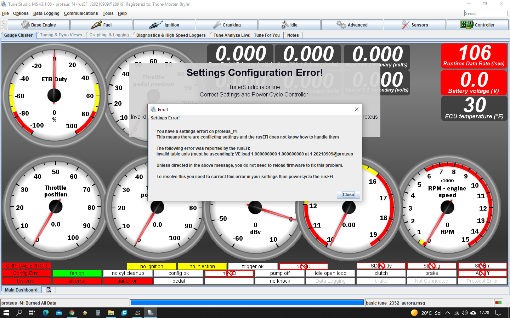
Task: Click the Runtime Data Rate readout
Action: (474, 56)
